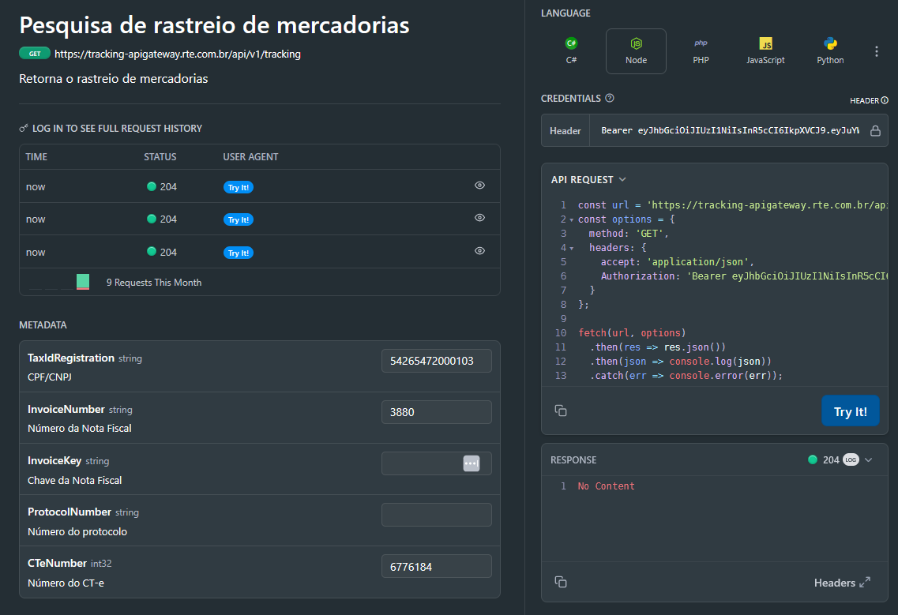Toggle eye icon on the third request row
The width and height of the screenshot is (898, 615).
tap(479, 251)
